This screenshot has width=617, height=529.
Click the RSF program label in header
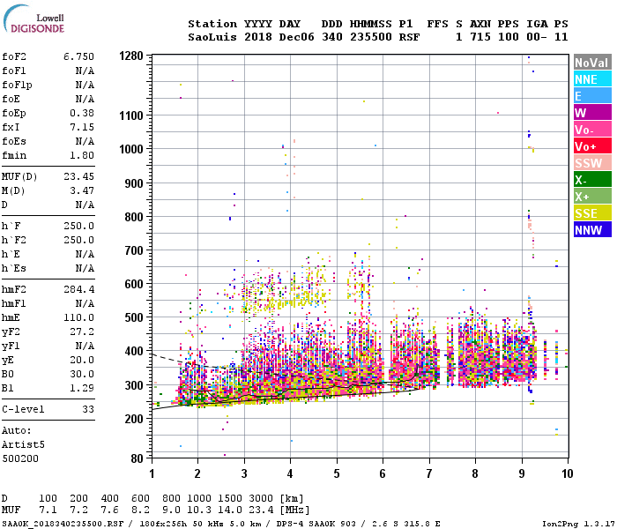[x=409, y=37]
